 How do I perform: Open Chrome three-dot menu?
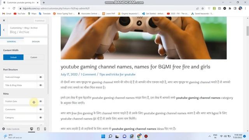(x=245, y=9)
